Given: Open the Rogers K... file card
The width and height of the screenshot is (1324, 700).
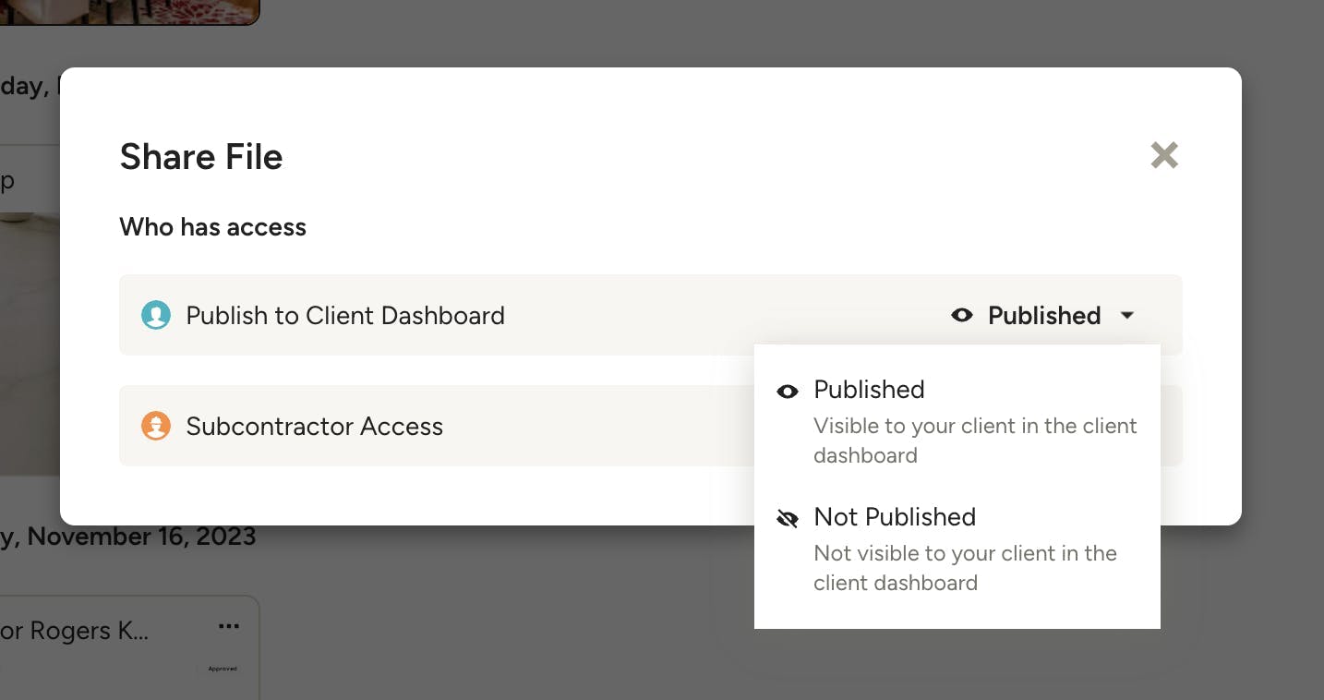Looking at the screenshot, I should (x=74, y=632).
